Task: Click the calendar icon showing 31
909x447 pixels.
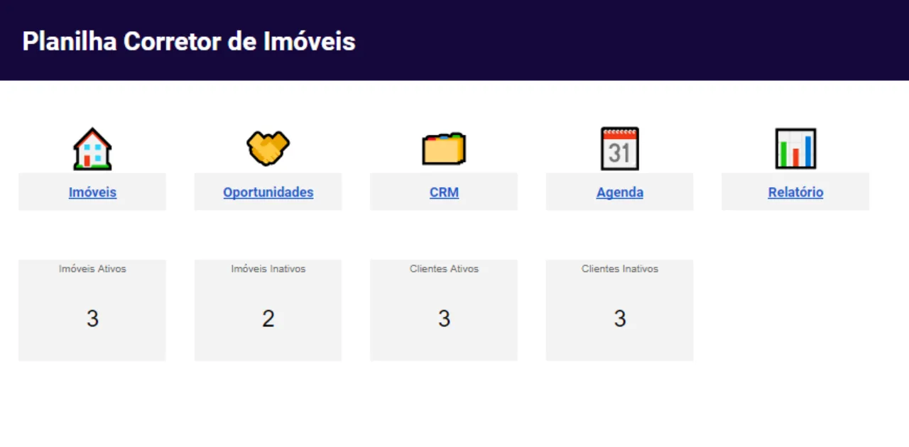Action: 619,148
